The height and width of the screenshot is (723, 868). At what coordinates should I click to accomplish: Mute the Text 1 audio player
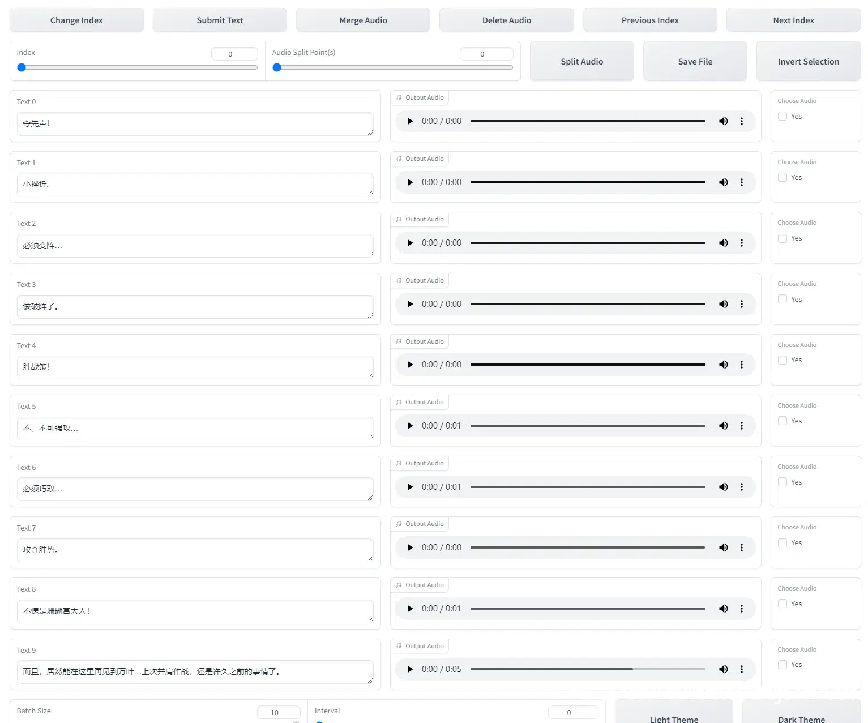point(724,182)
